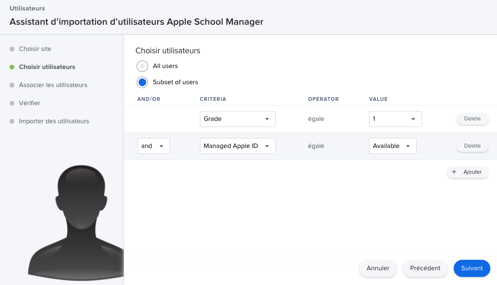Open the Available value dropdown
Image resolution: width=497 pixels, height=285 pixels.
pyautogui.click(x=392, y=146)
